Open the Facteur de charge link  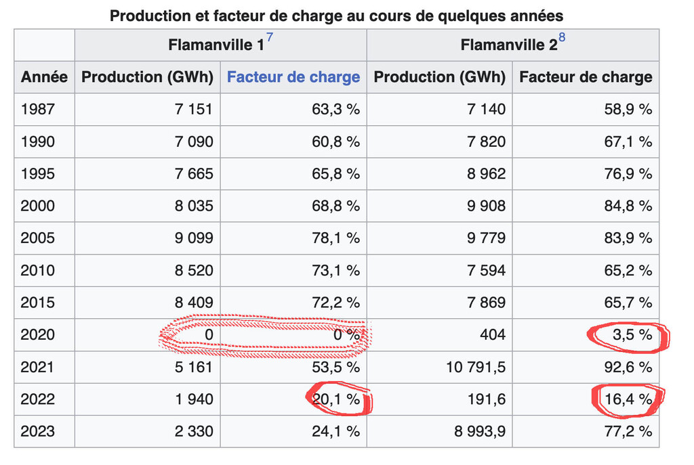[293, 77]
